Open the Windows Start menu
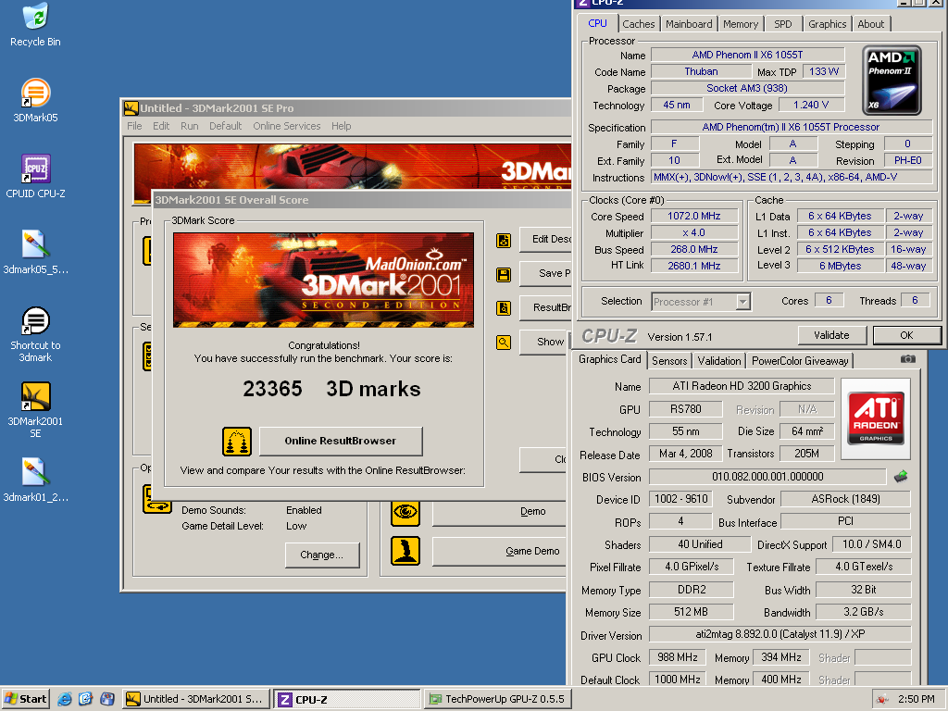This screenshot has width=948, height=711. tap(25, 700)
